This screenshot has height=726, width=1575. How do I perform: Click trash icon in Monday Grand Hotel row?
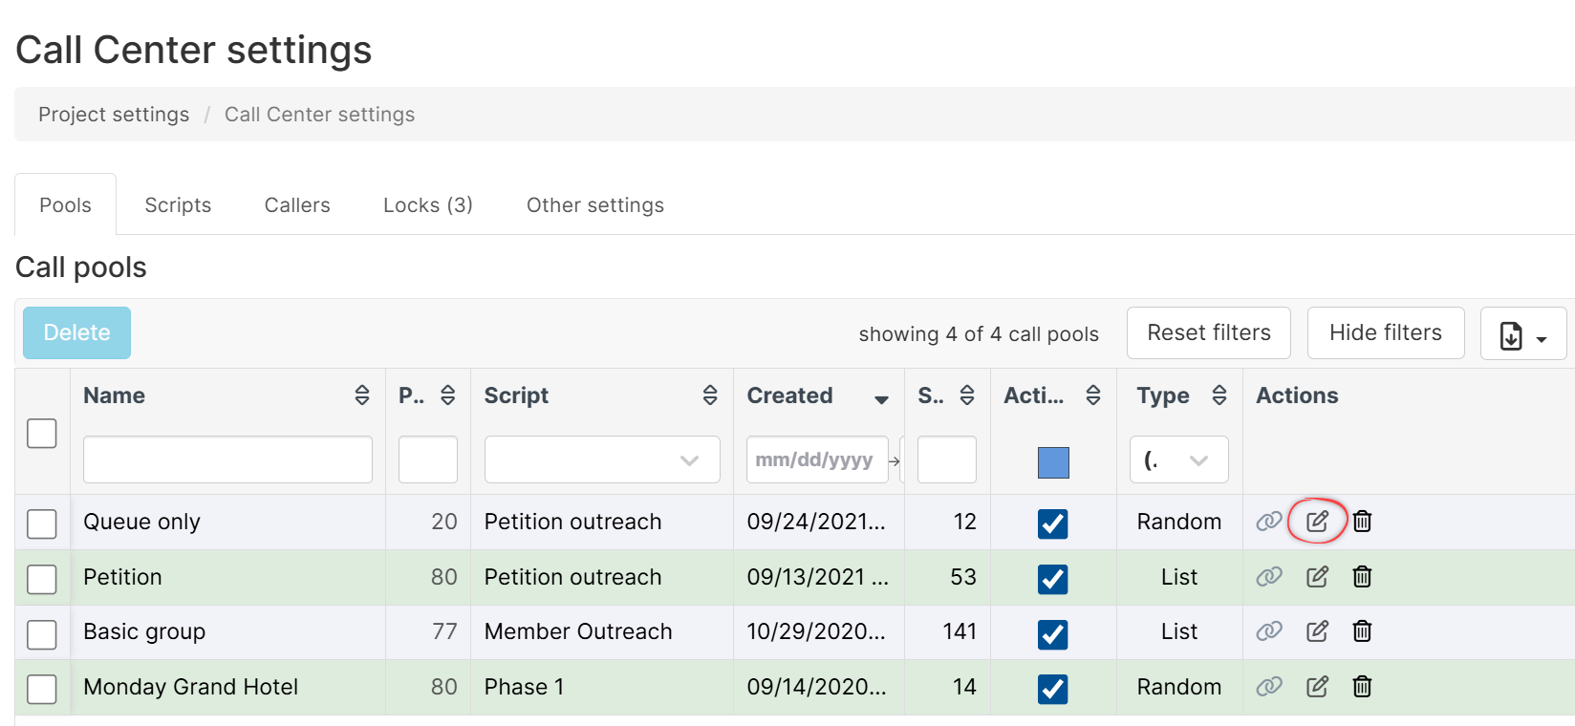point(1363,687)
